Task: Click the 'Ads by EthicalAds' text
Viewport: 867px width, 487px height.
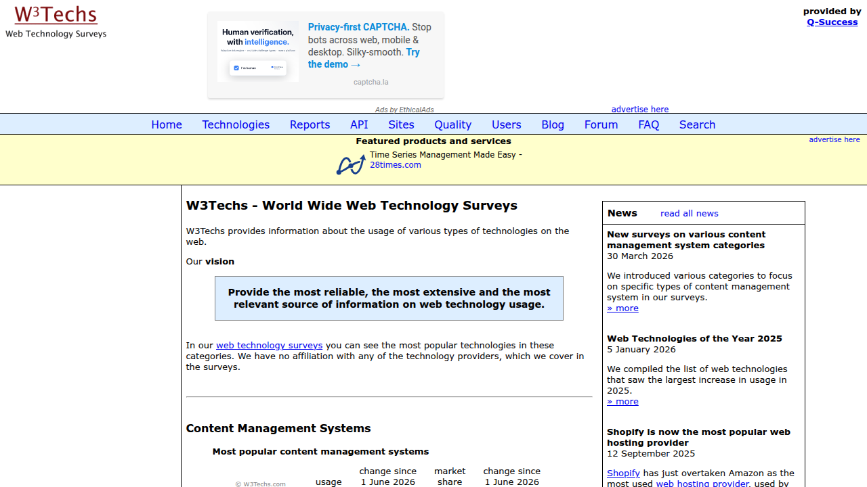Action: (404, 110)
